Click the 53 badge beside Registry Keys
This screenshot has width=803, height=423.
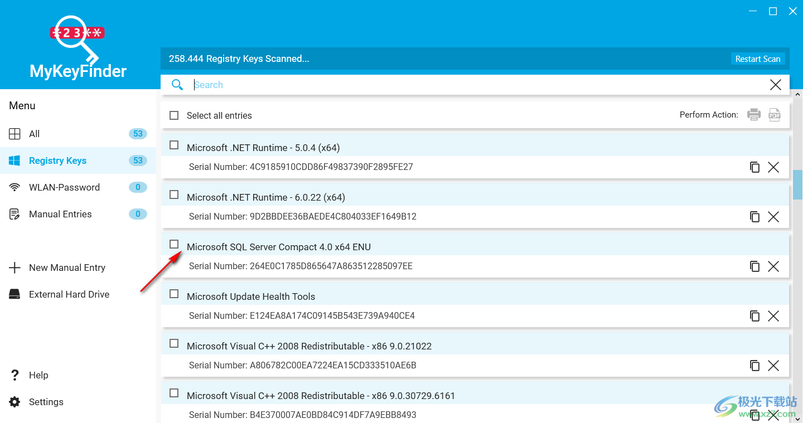pos(138,161)
